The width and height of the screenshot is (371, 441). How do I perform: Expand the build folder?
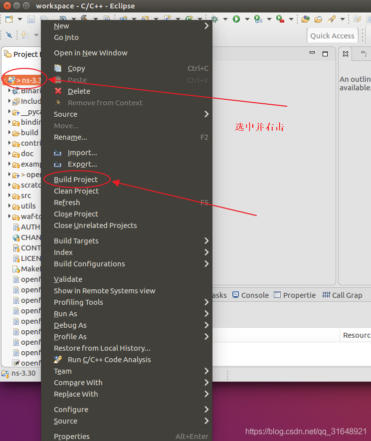click(9, 132)
